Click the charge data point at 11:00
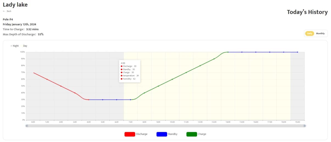Viewport: 331px width, 142px height. [x=186, y=72]
